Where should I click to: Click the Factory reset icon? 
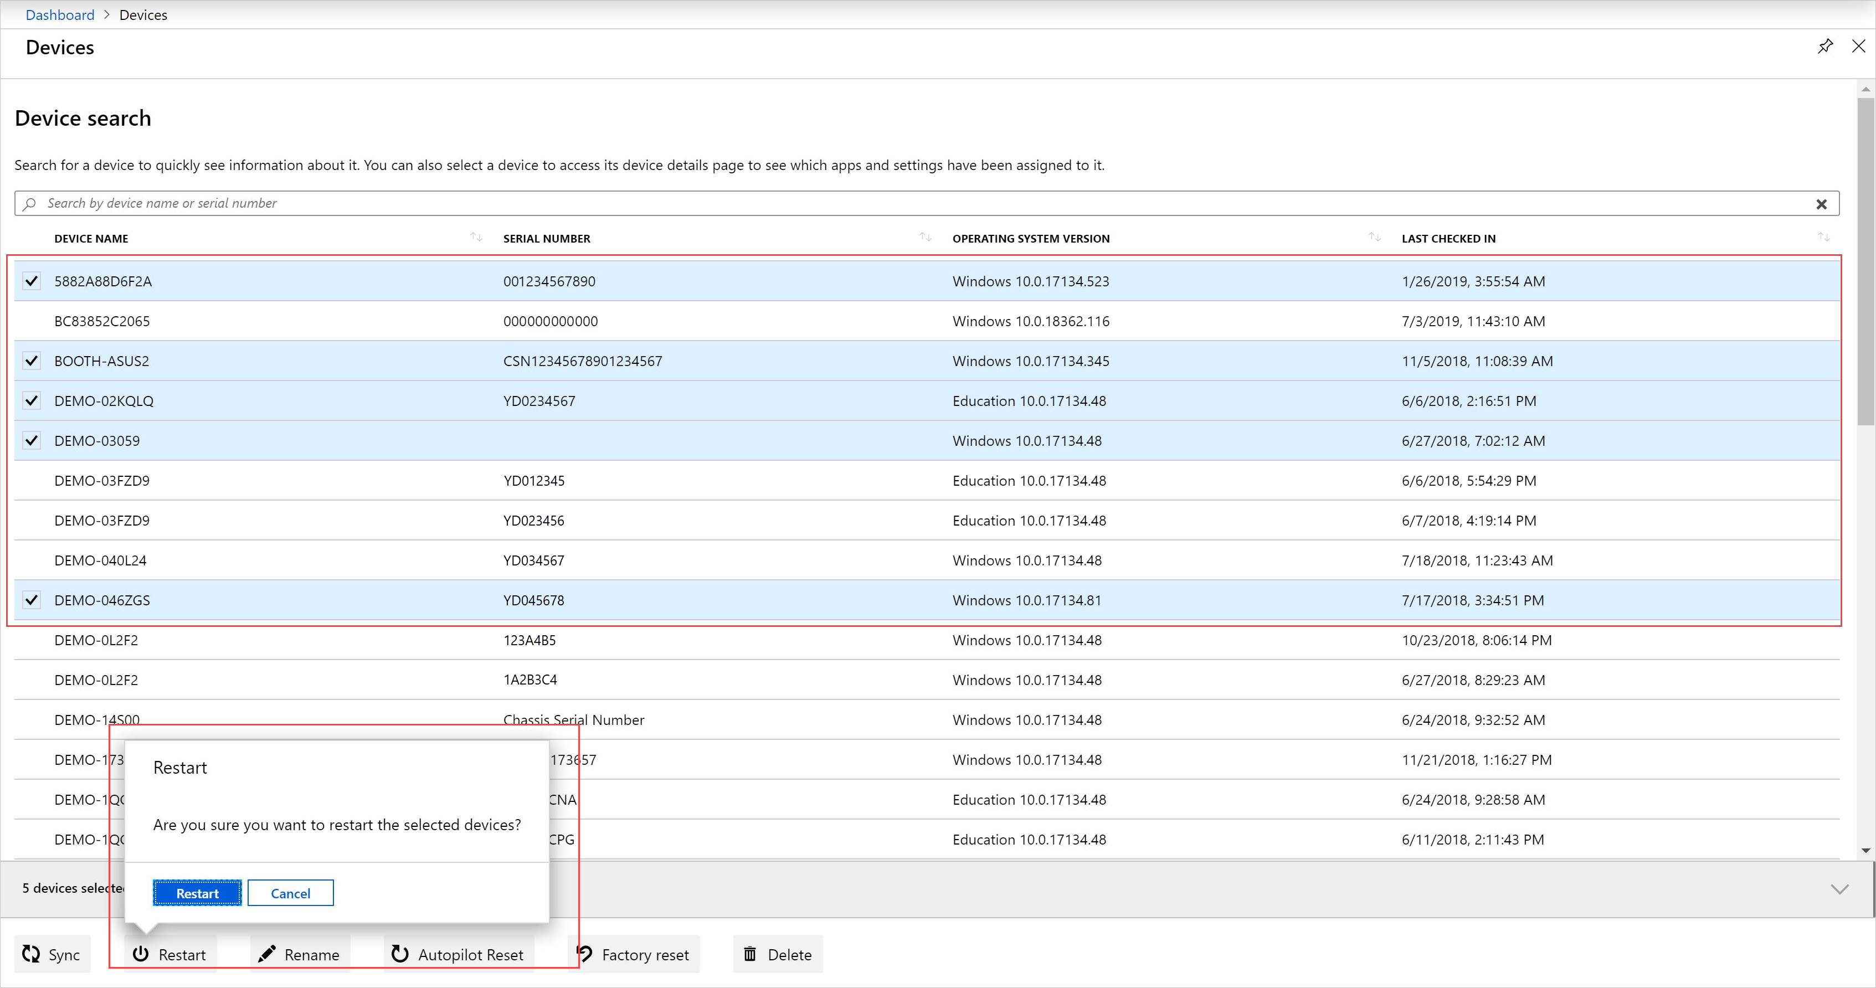click(x=584, y=954)
